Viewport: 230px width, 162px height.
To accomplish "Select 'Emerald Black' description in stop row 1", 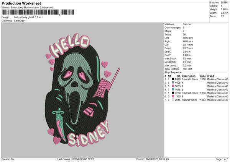I will 190,79.
